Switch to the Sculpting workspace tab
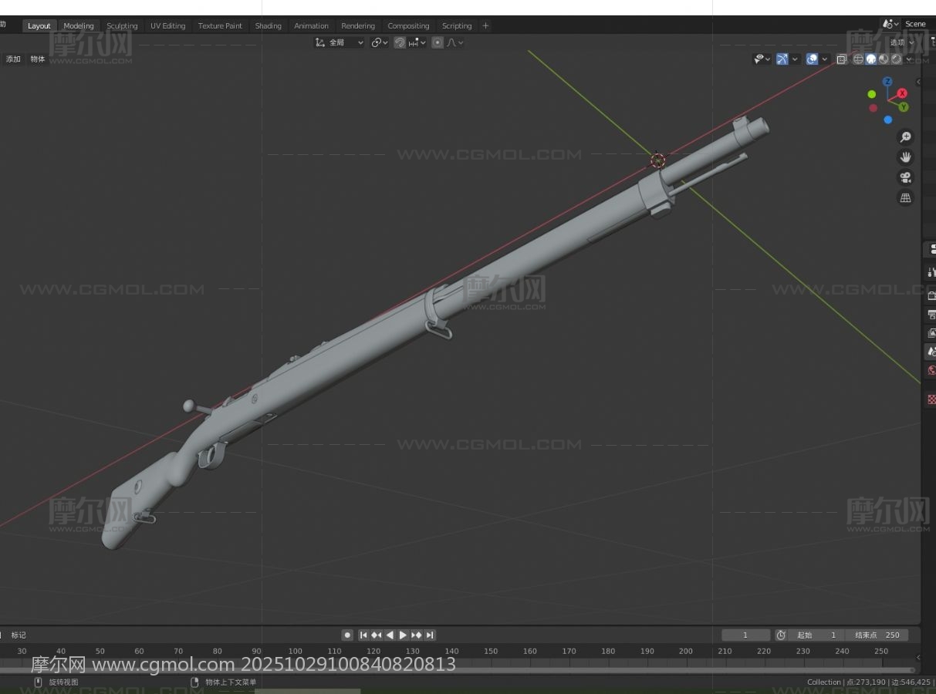Image resolution: width=936 pixels, height=694 pixels. [x=122, y=26]
